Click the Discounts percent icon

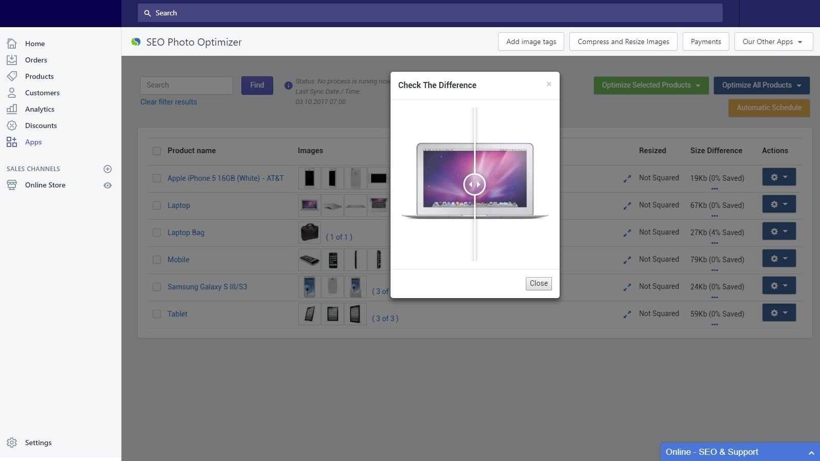click(x=12, y=125)
